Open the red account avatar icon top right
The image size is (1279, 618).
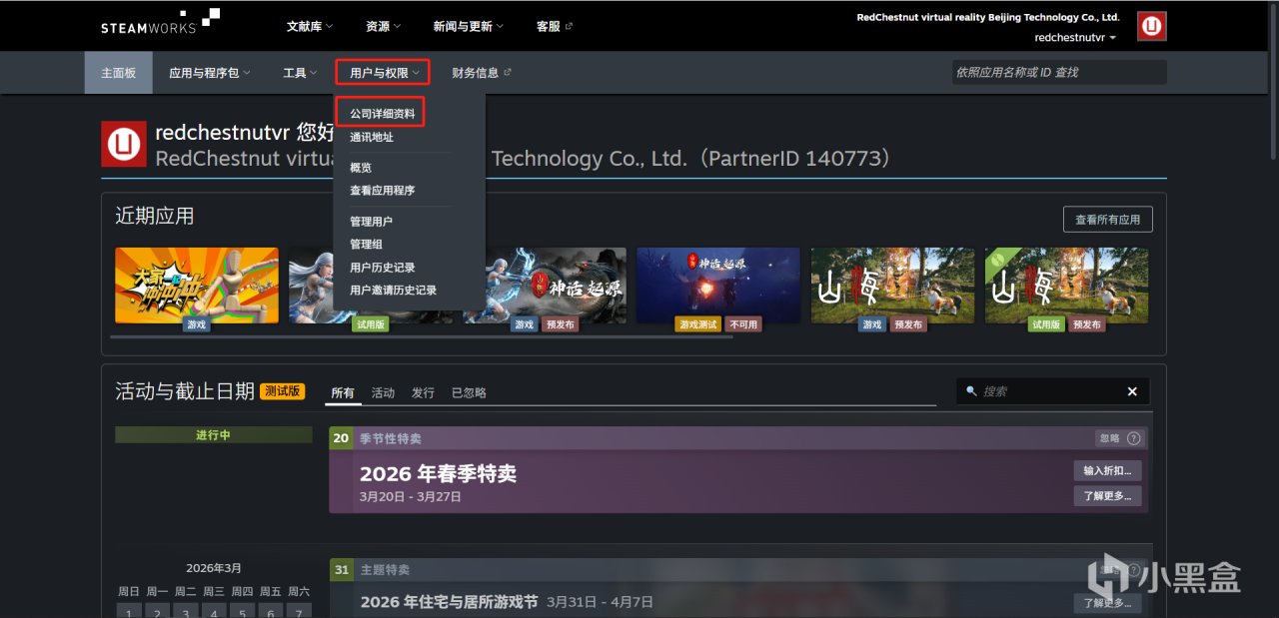tap(1152, 26)
